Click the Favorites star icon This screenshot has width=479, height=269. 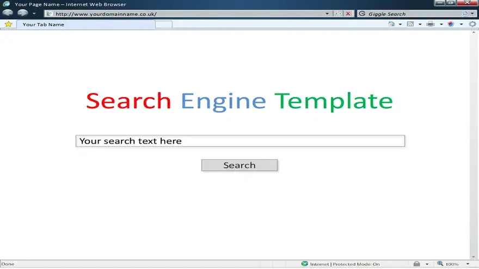(x=8, y=24)
